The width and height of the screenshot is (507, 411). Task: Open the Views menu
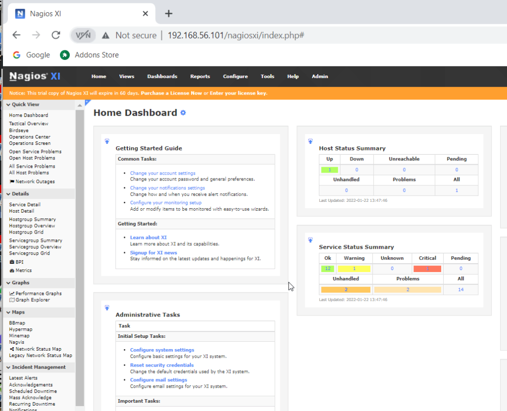tap(126, 77)
